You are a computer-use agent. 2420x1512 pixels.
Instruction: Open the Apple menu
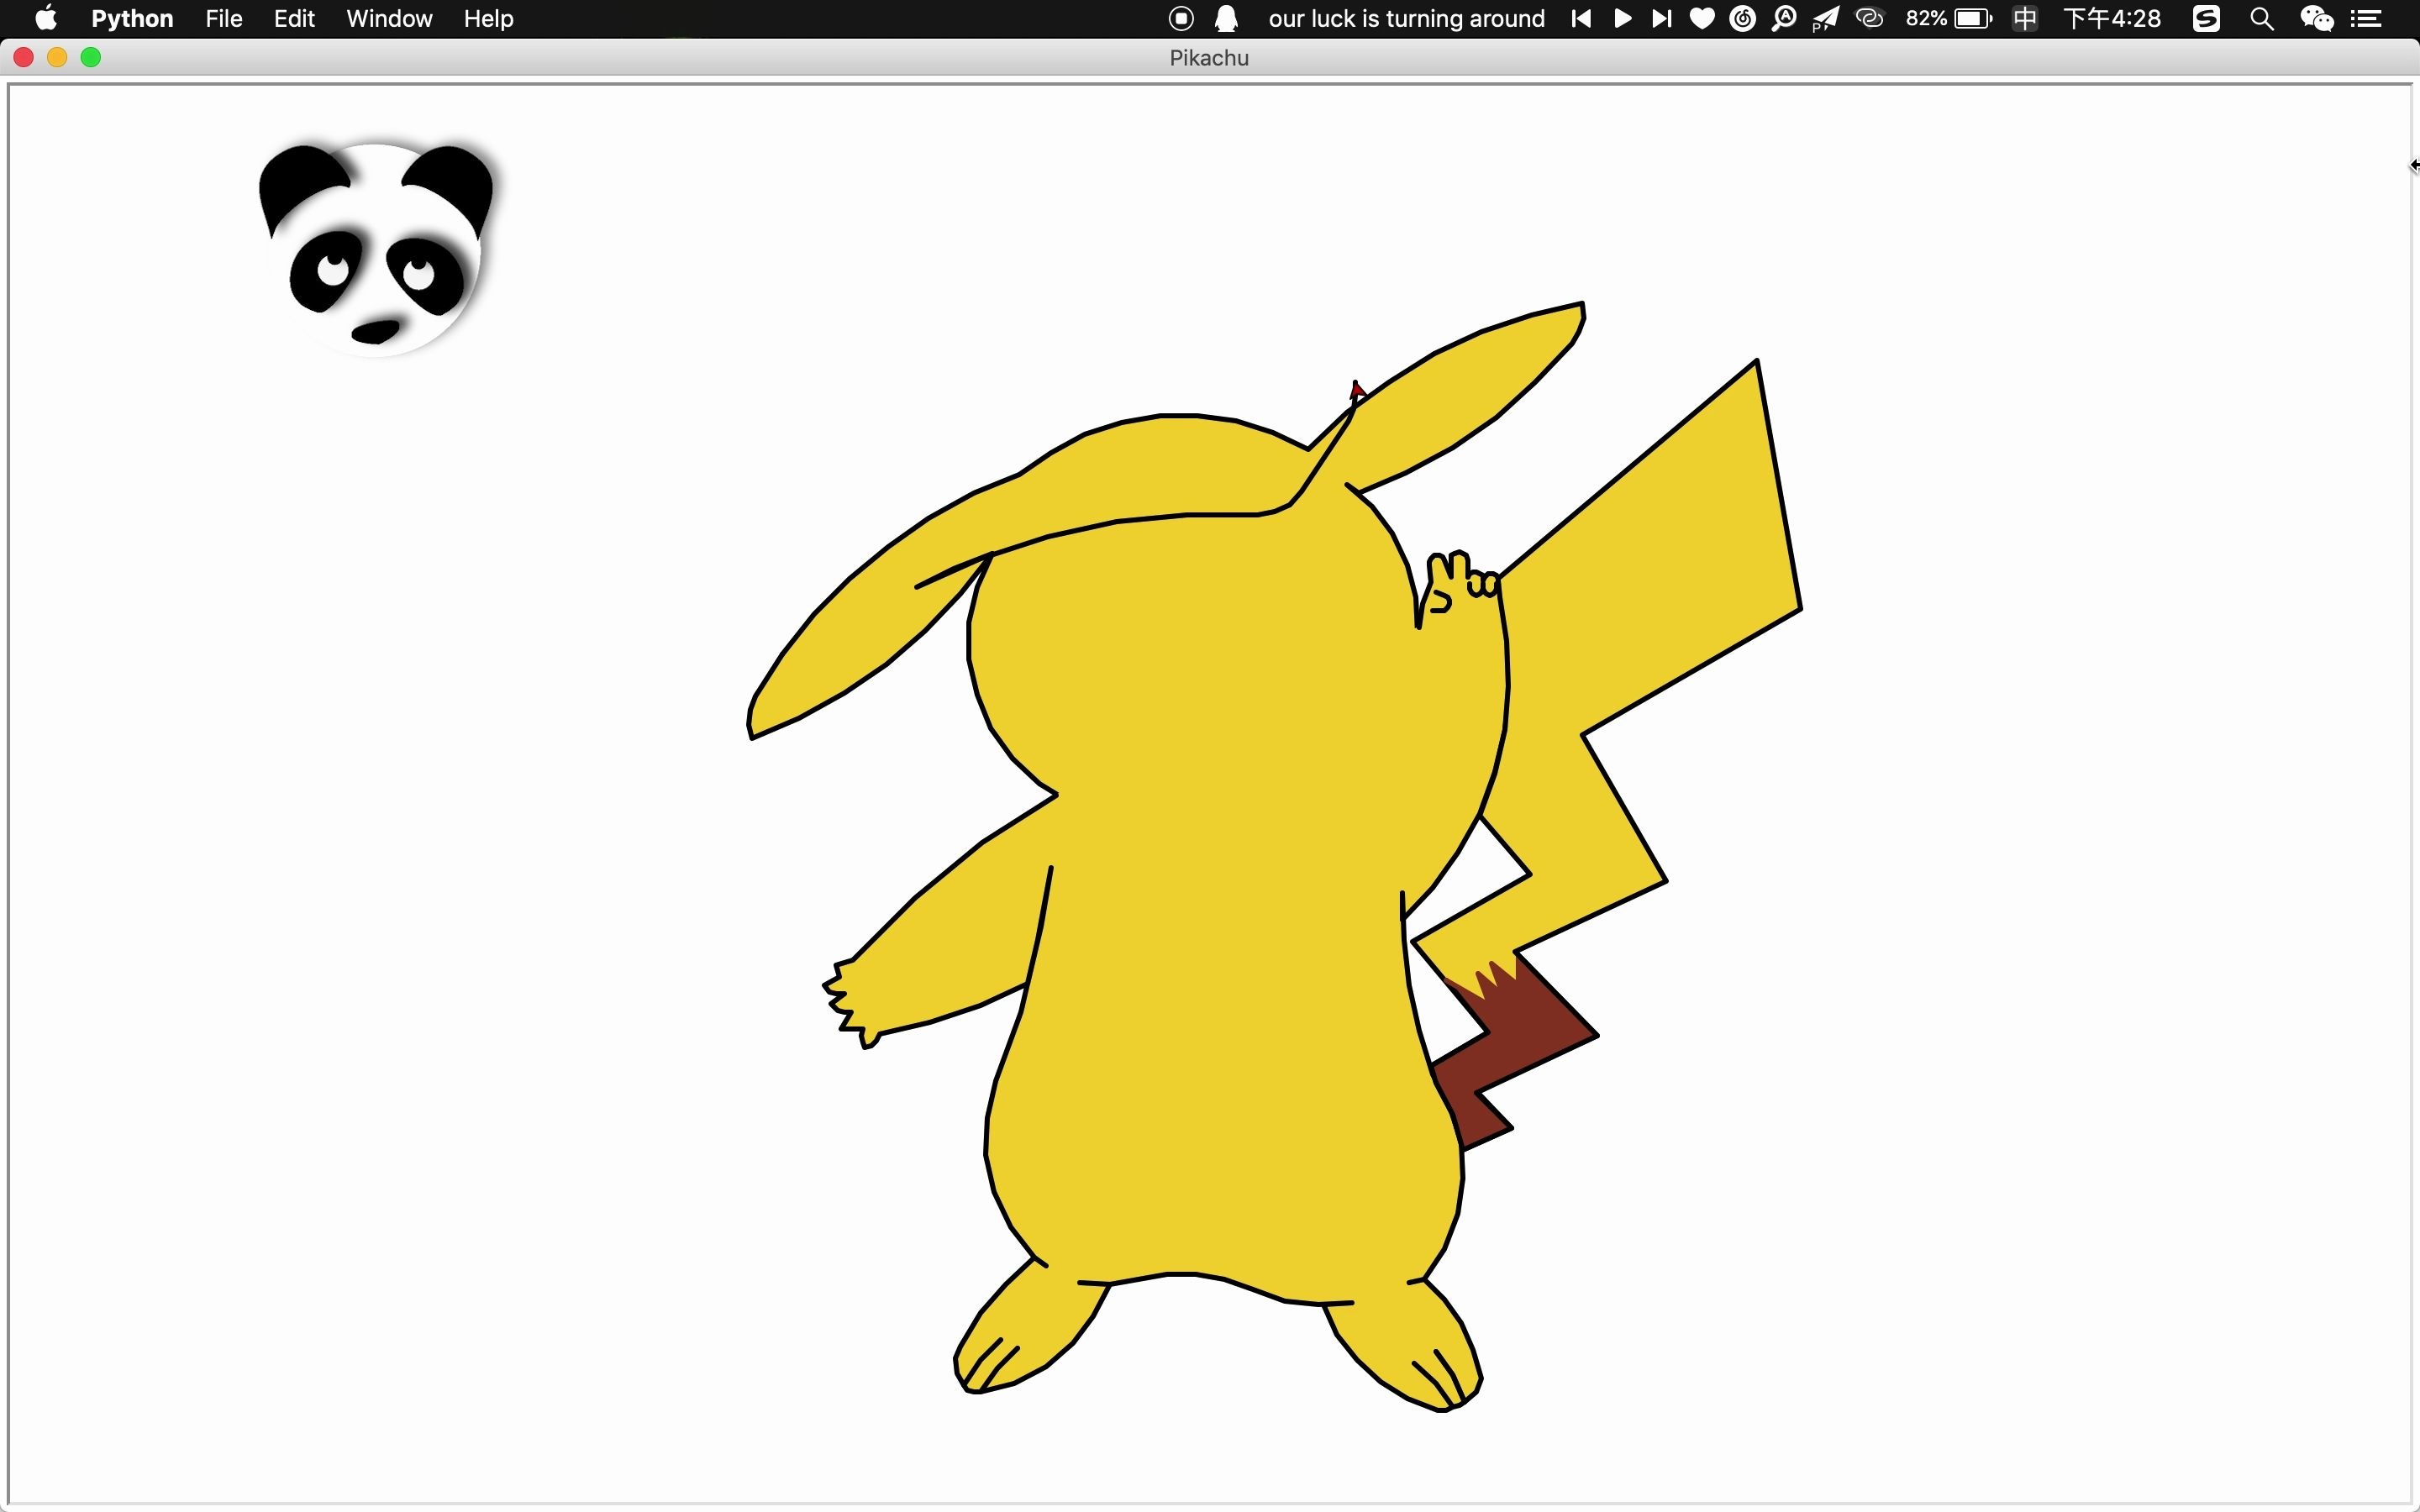point(45,18)
